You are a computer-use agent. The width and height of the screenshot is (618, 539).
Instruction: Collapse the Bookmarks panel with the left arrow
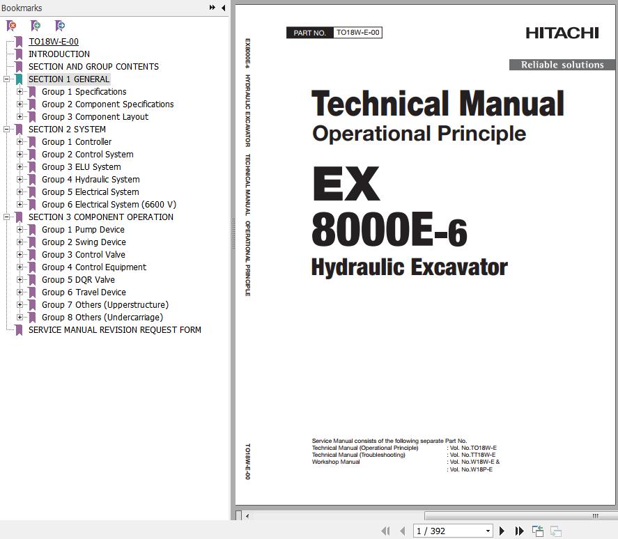click(223, 8)
